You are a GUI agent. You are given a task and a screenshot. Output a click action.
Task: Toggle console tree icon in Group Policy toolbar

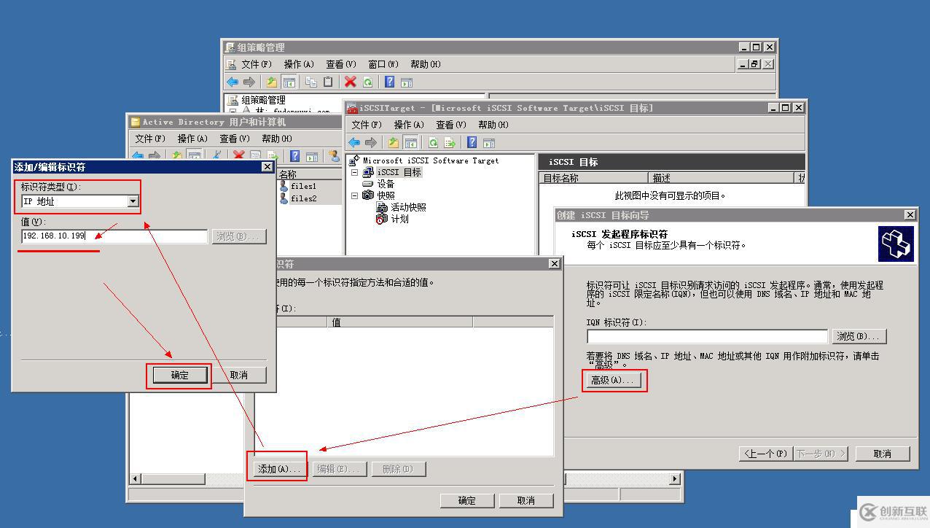pyautogui.click(x=289, y=82)
